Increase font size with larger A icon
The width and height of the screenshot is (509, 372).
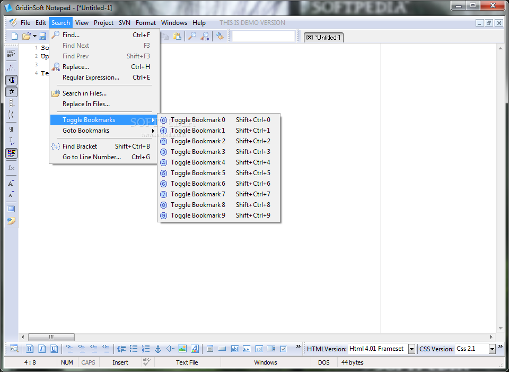pos(11,183)
